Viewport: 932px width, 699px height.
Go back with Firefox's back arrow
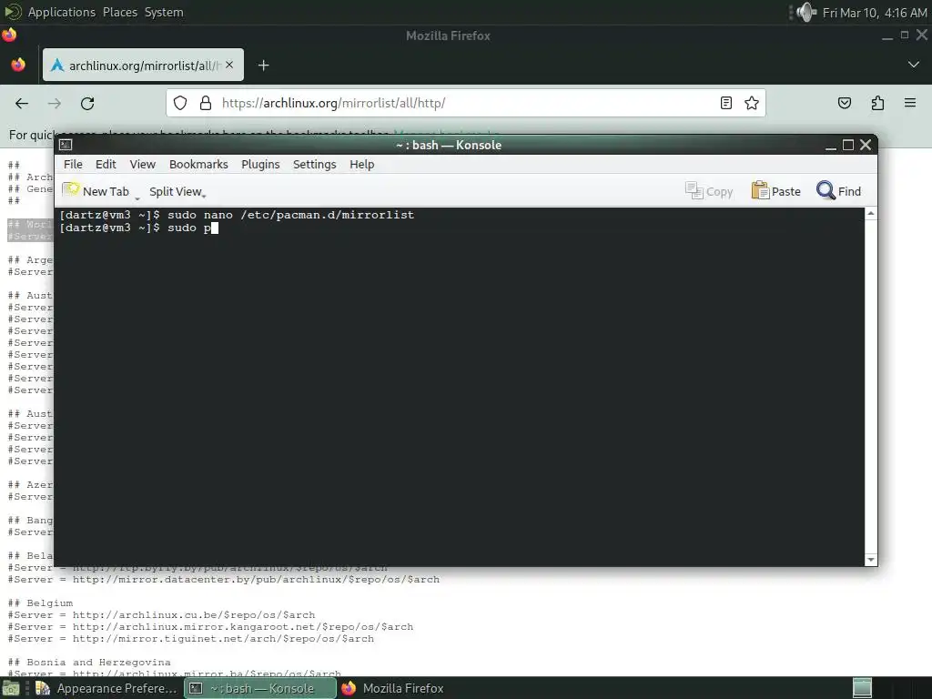point(22,104)
